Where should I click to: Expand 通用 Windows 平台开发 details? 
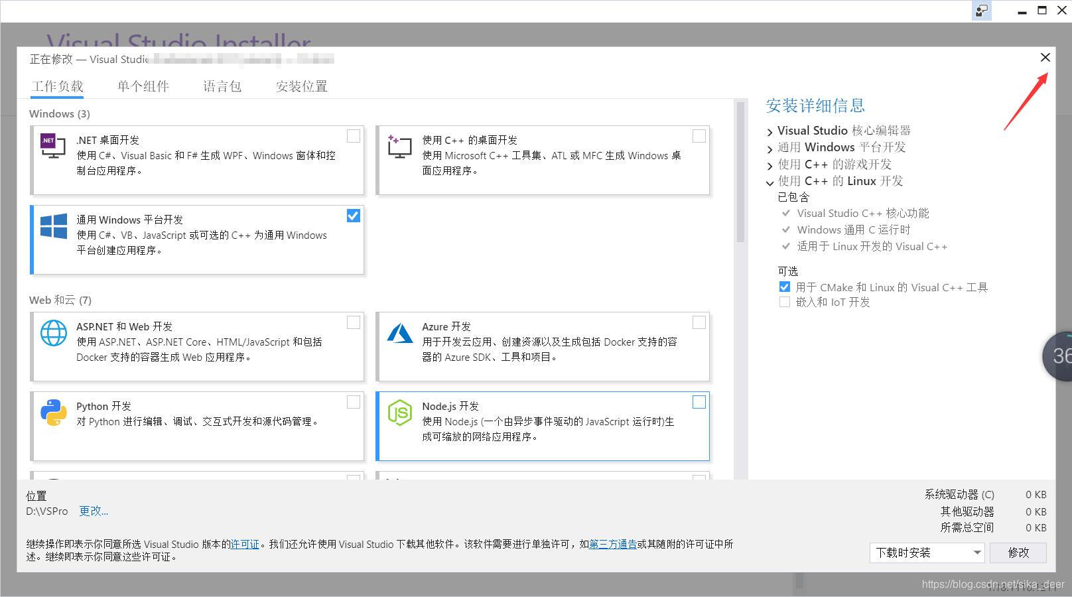(770, 149)
